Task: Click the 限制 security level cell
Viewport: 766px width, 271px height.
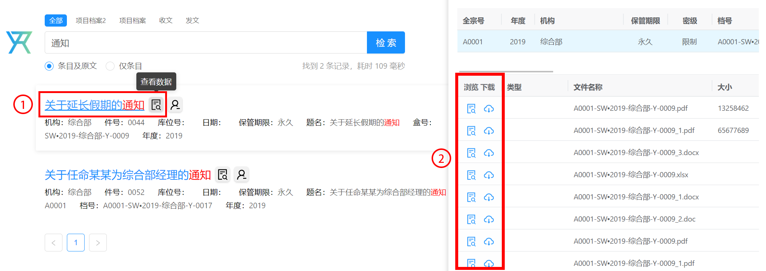Action: pos(690,42)
